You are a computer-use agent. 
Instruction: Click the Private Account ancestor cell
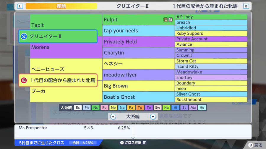(x=211, y=39)
